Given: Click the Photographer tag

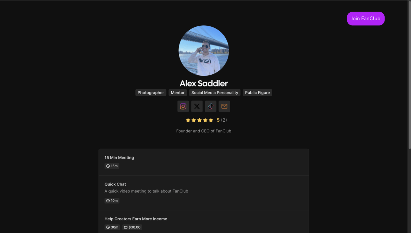Looking at the screenshot, I should (151, 93).
